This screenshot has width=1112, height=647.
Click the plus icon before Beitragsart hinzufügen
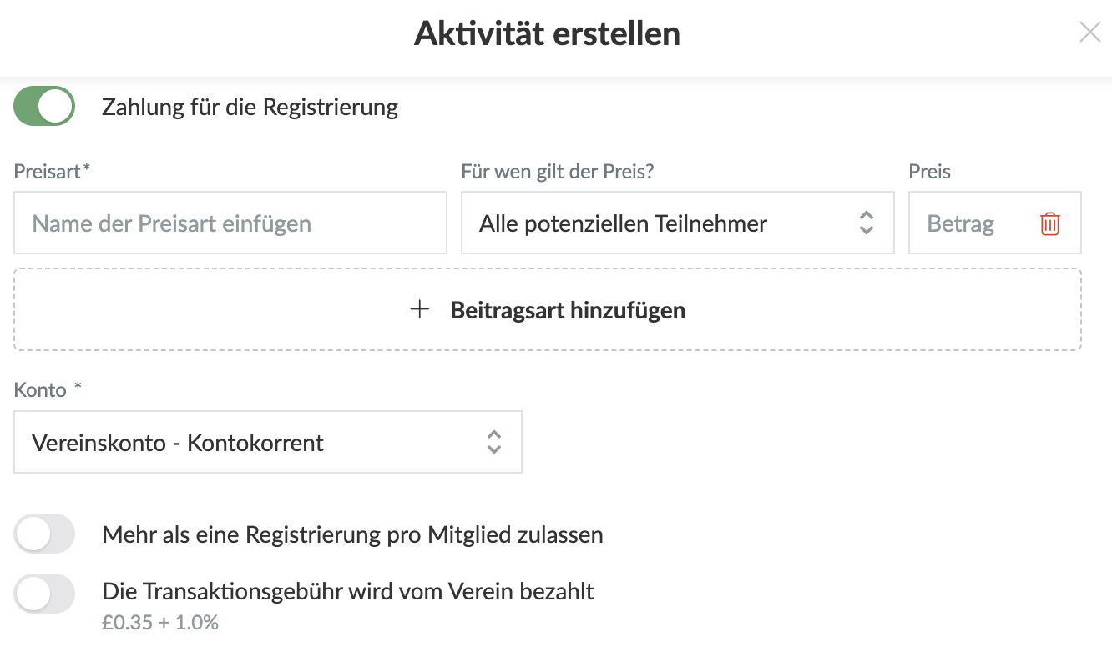click(x=420, y=309)
